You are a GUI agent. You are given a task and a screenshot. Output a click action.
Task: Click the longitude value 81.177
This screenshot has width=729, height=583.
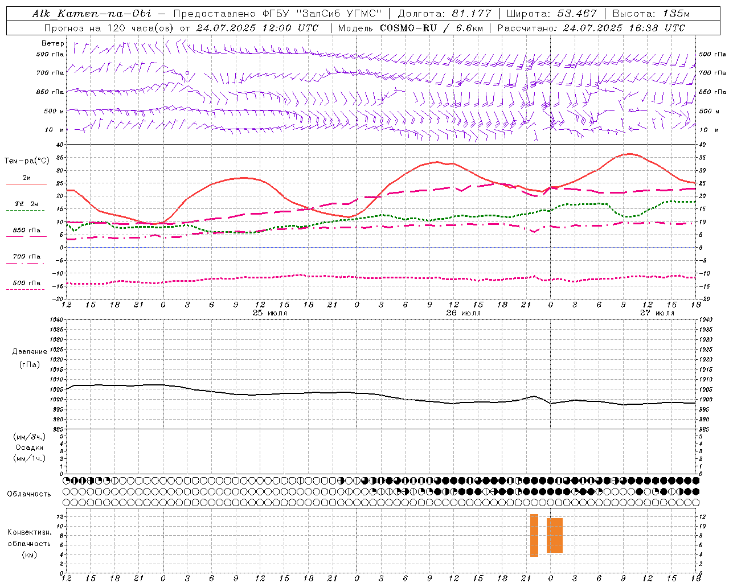coord(472,14)
